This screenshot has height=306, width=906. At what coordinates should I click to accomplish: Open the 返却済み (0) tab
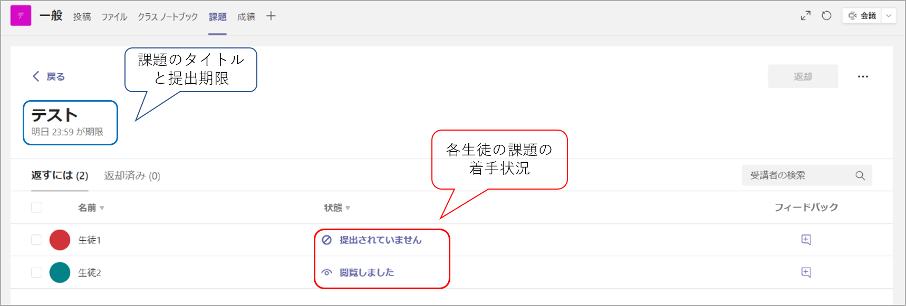132,176
